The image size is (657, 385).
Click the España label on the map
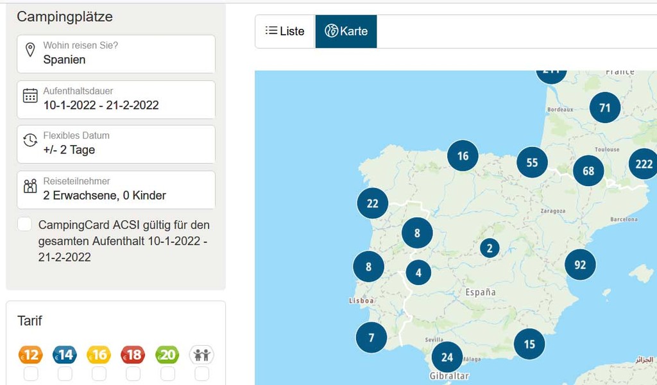[x=480, y=292]
